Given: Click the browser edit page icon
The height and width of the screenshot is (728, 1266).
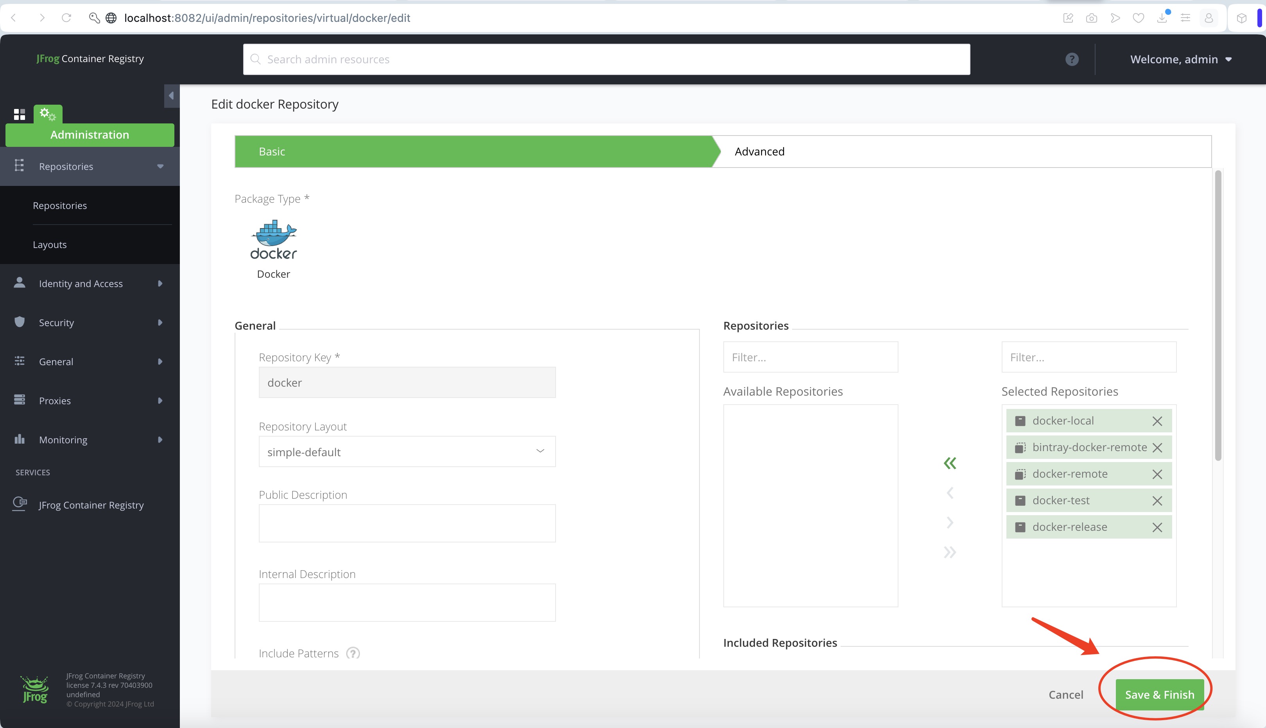Looking at the screenshot, I should tap(1068, 18).
